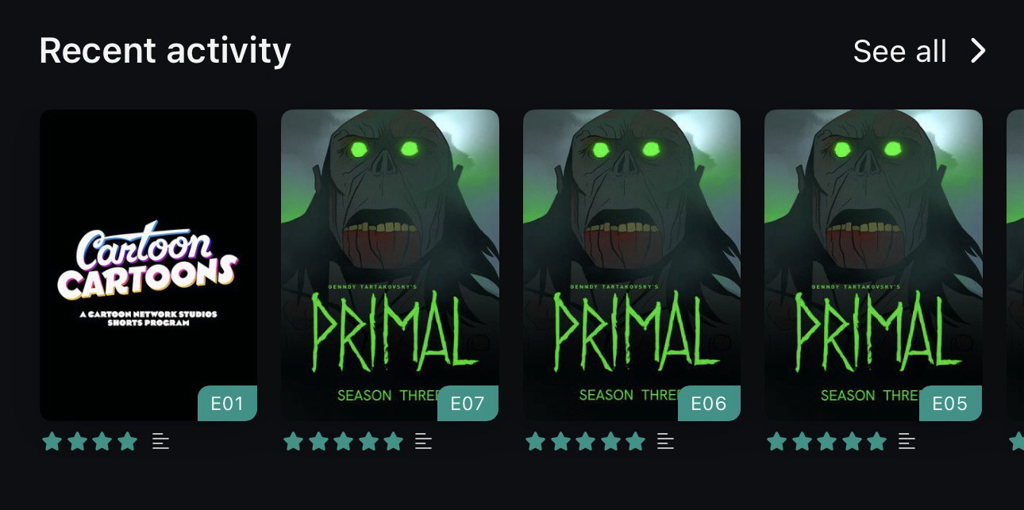
Task: Click the four-star rating under Cartoon Cartoons
Action: pyautogui.click(x=90, y=442)
